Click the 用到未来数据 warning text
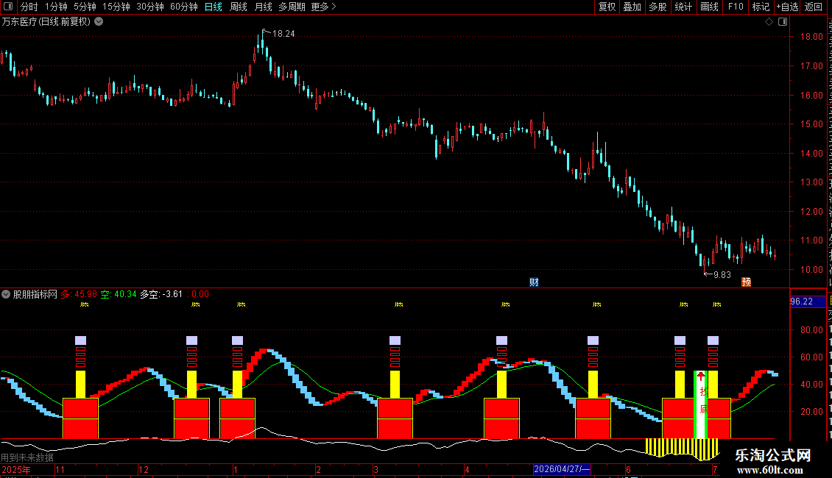This screenshot has width=832, height=478. pos(27,457)
